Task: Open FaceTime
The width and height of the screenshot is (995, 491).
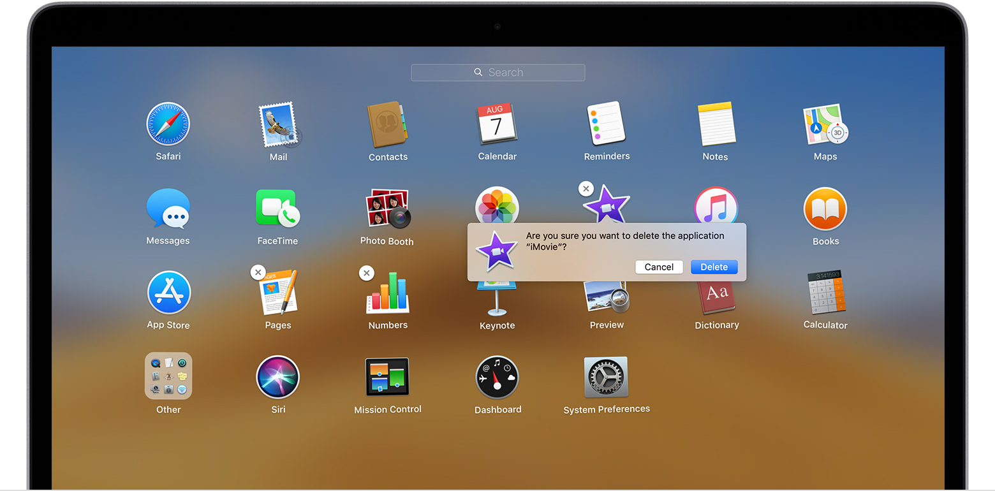Action: pyautogui.click(x=277, y=209)
